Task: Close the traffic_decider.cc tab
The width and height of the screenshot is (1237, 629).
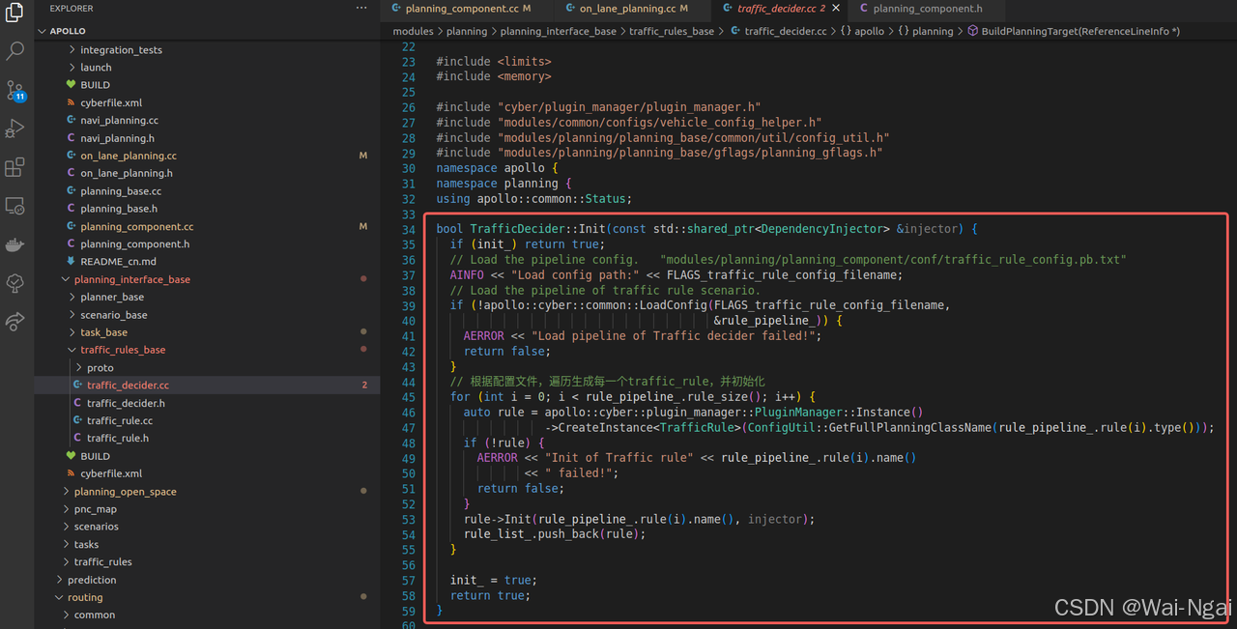Action: pyautogui.click(x=837, y=9)
